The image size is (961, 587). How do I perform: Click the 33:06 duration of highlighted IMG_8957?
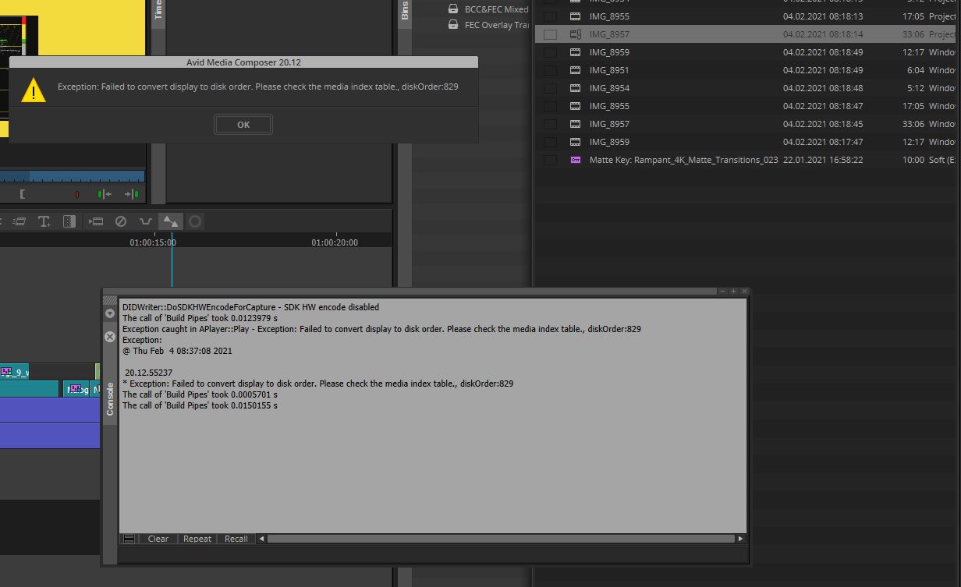click(913, 34)
